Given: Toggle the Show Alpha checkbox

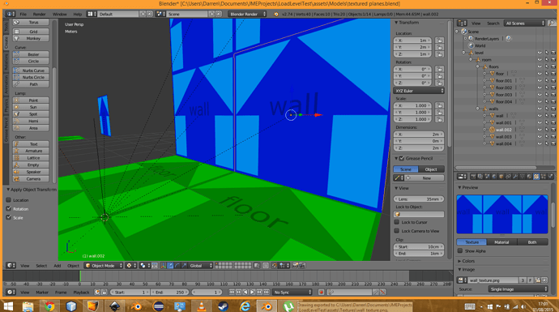Looking at the screenshot, I should click(x=460, y=251).
